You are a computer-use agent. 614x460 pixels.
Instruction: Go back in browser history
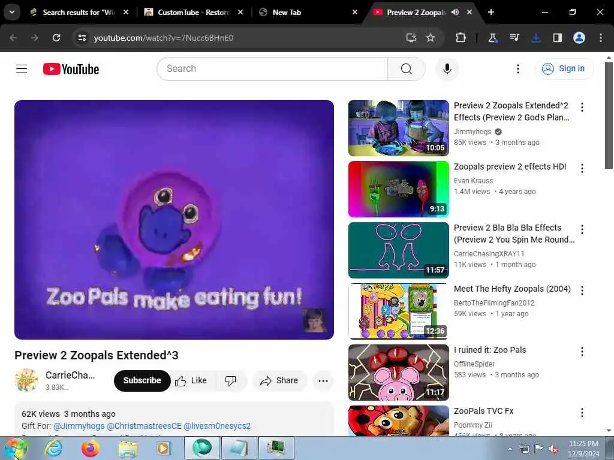[13, 38]
